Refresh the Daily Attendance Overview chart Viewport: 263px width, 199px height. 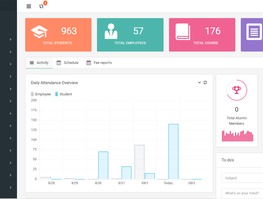click(205, 83)
